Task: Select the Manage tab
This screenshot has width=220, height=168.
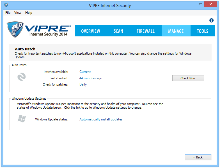Action: click(176, 31)
